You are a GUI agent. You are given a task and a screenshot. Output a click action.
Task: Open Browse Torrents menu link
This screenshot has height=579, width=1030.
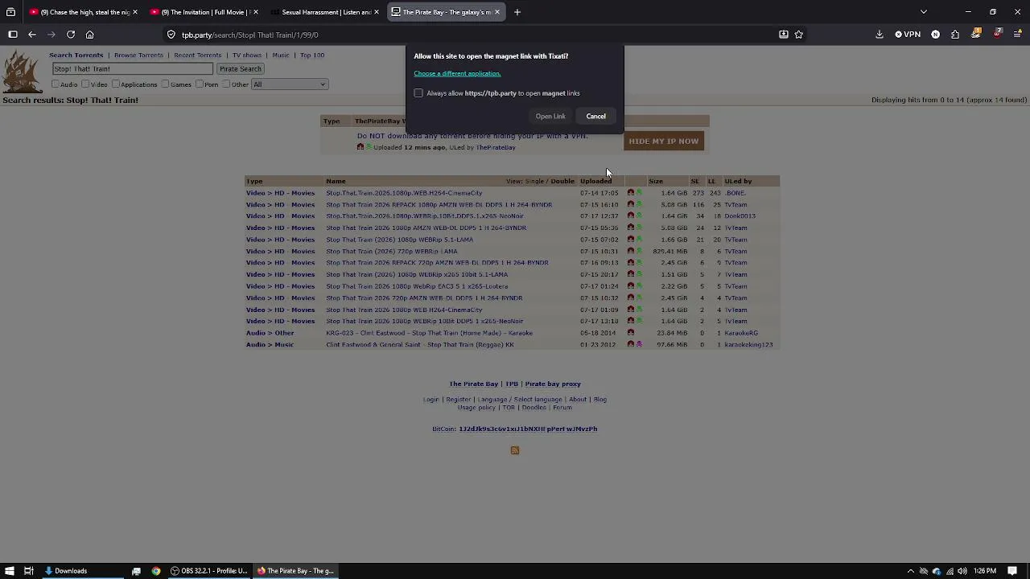138,55
